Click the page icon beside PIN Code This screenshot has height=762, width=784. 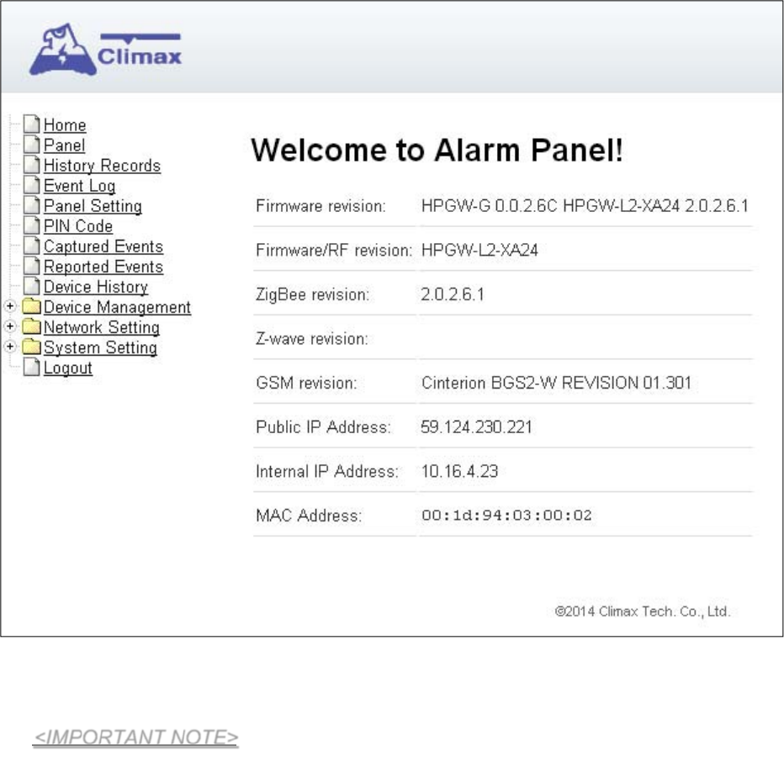click(31, 225)
